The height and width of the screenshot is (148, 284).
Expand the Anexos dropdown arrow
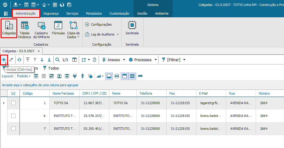click(x=124, y=60)
